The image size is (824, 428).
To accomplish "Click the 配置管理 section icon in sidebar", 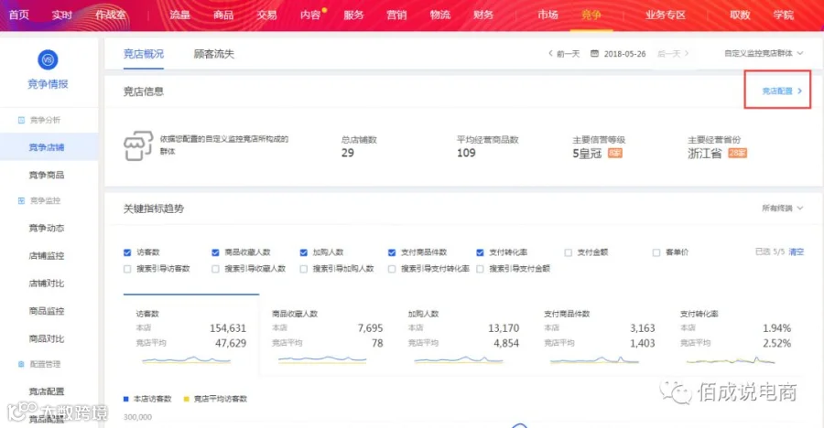I will [21, 364].
